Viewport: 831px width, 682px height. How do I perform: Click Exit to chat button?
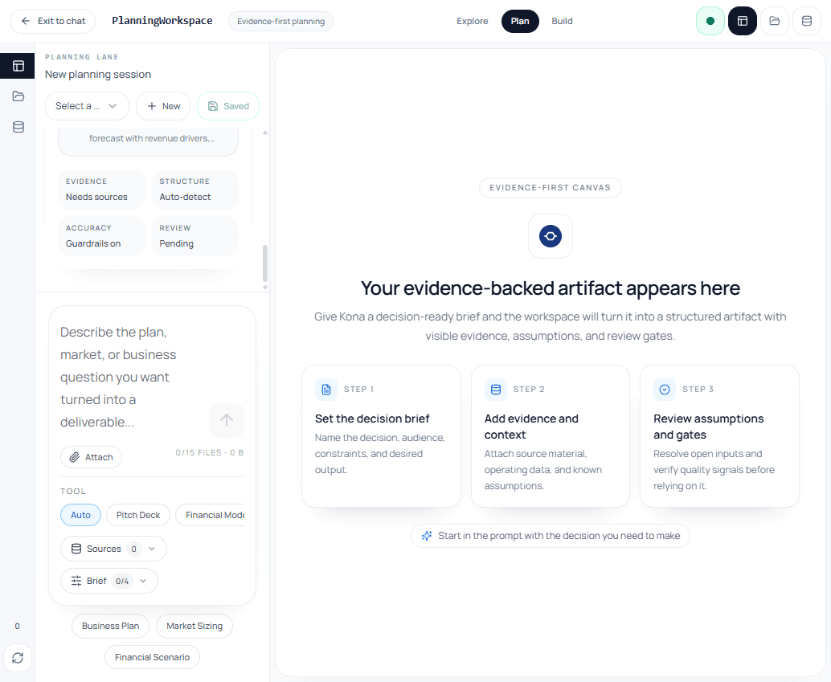[53, 21]
